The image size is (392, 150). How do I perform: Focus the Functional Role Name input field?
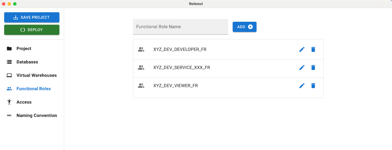coord(181,27)
